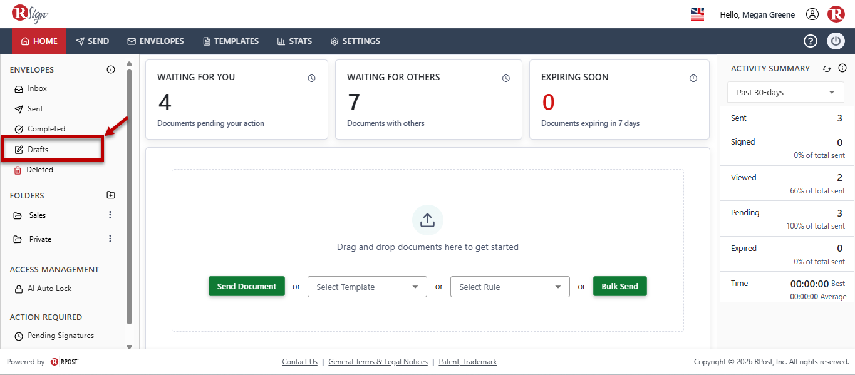Click the Pending row in Activity Summary
Viewport: 855px width, 375px height.
click(x=787, y=218)
